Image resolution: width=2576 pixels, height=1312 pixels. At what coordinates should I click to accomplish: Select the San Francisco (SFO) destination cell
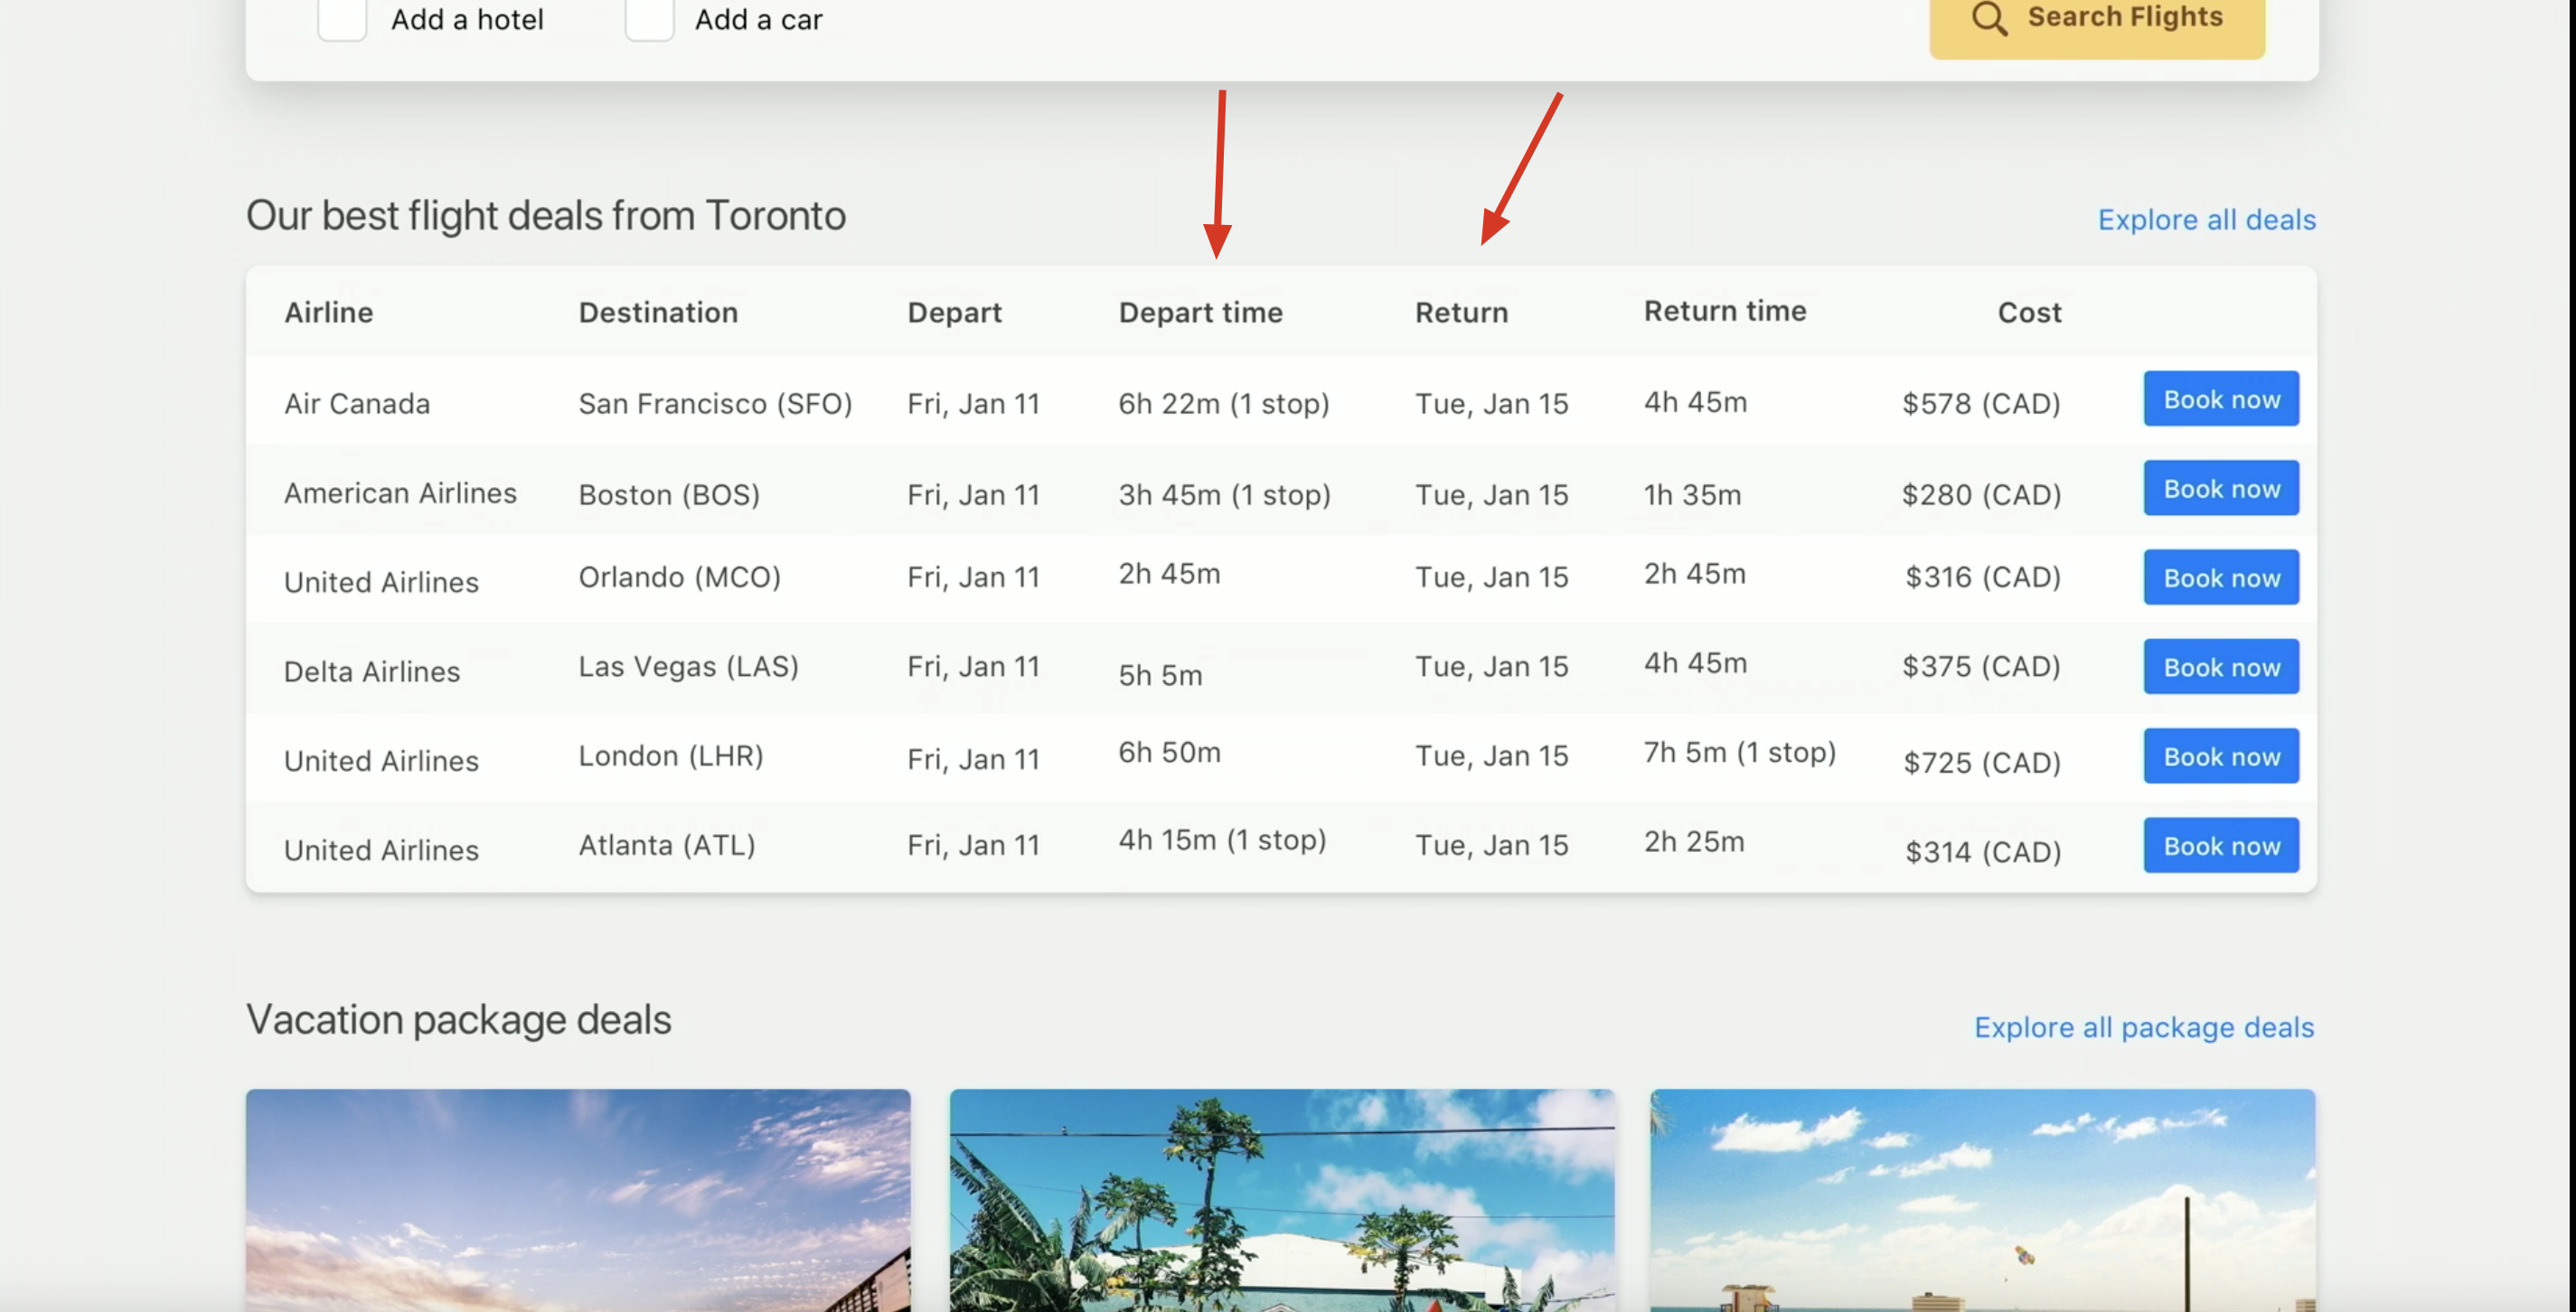[715, 403]
